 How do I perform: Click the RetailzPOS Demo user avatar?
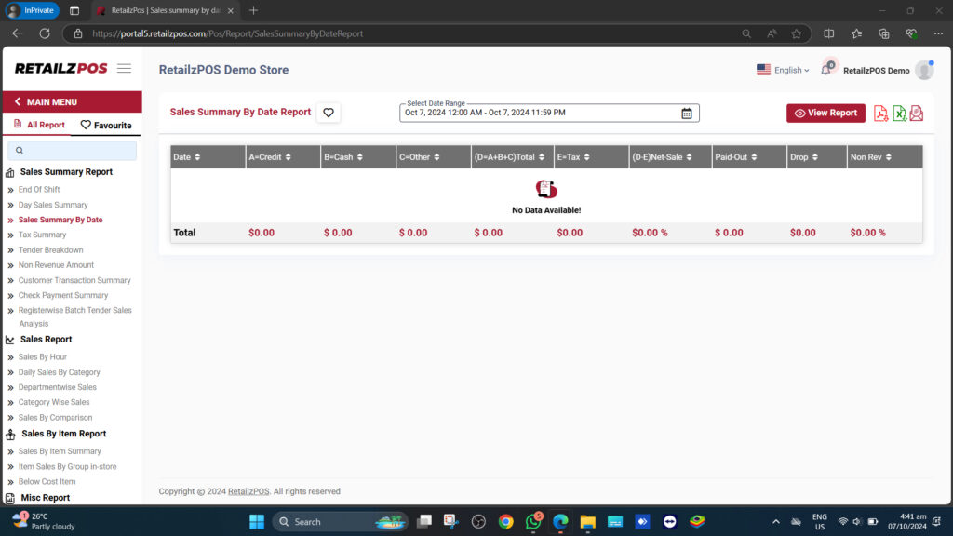point(923,69)
